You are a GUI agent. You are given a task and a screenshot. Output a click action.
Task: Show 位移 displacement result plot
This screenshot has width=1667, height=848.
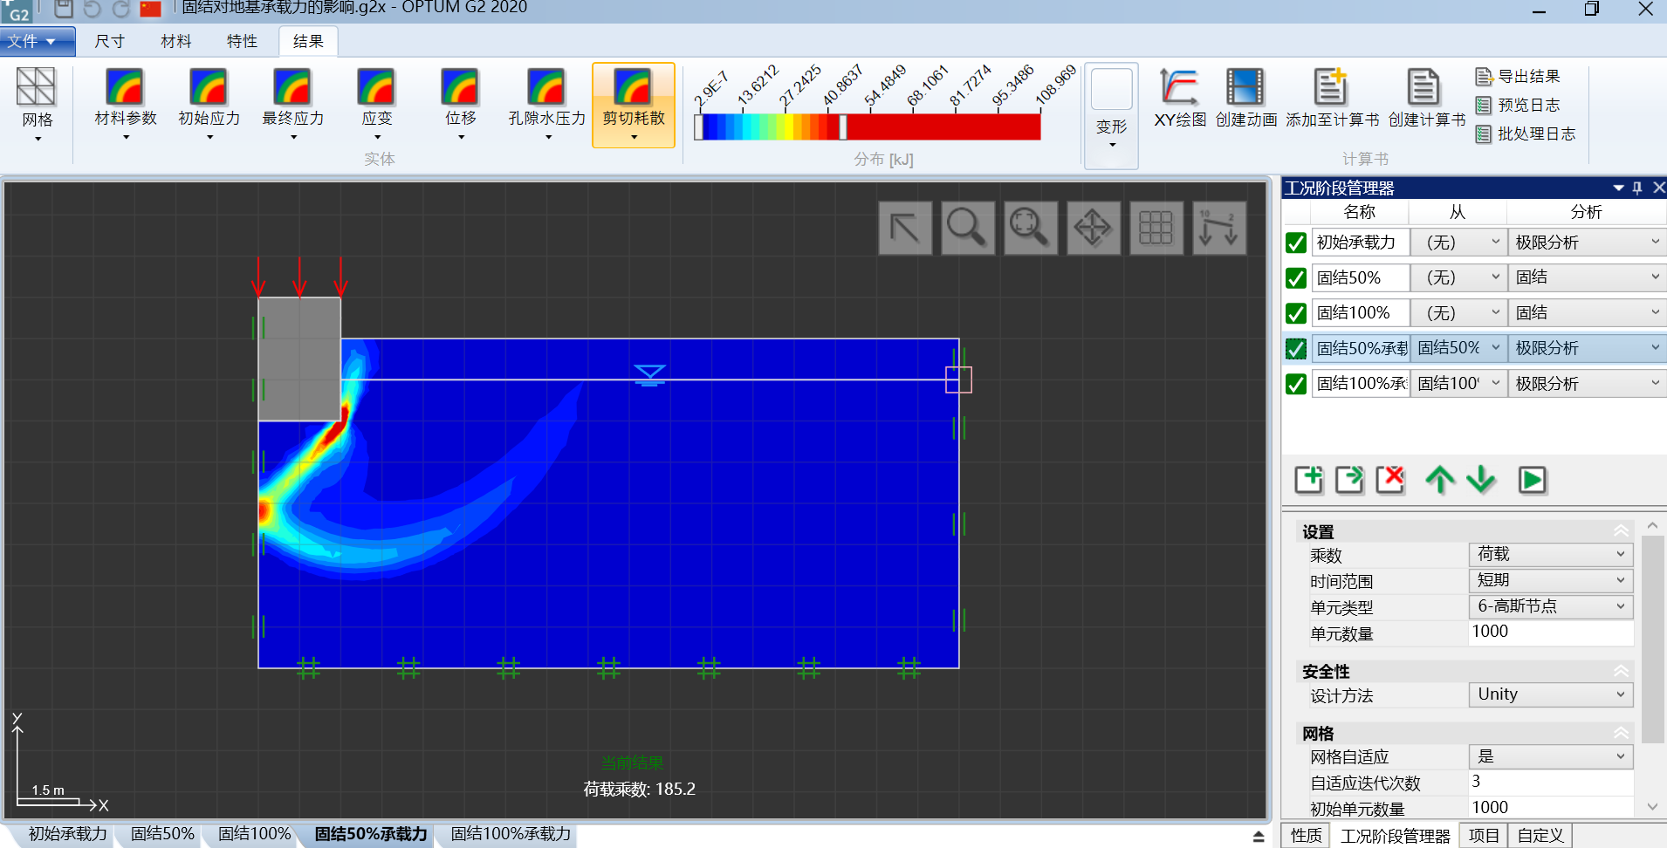(x=460, y=103)
